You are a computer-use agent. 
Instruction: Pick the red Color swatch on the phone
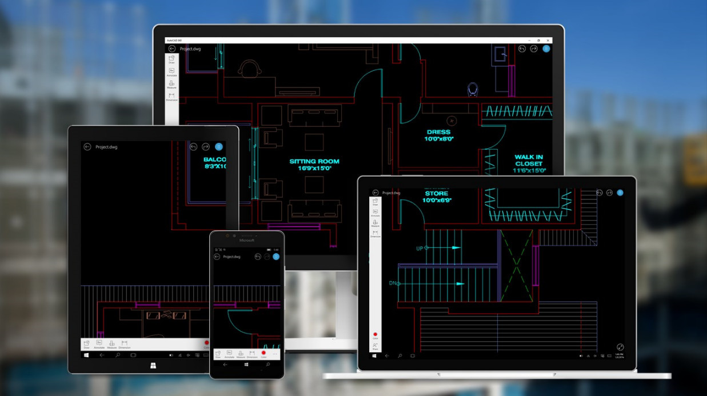click(263, 354)
